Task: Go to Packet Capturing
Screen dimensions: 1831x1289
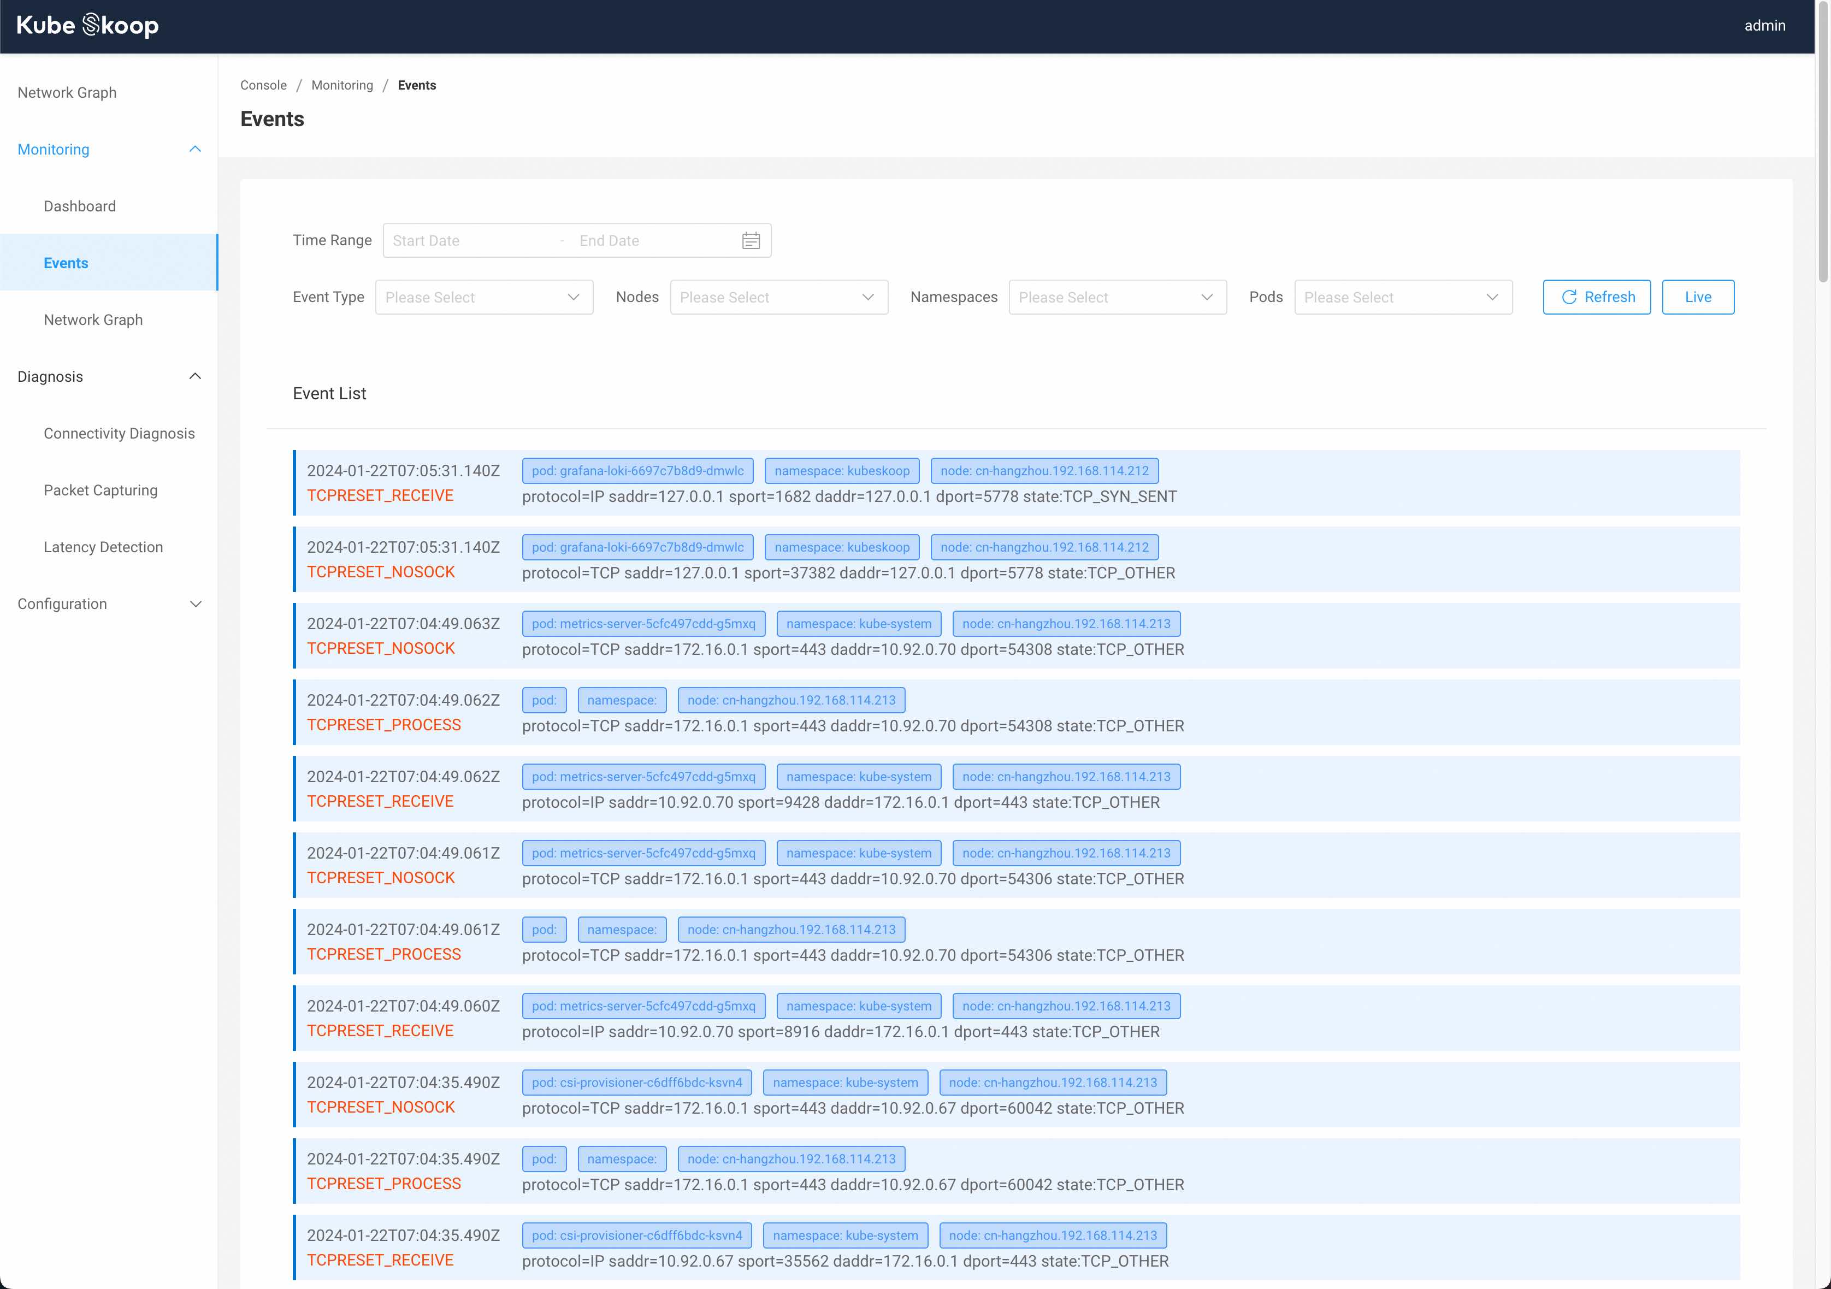Action: coord(101,490)
